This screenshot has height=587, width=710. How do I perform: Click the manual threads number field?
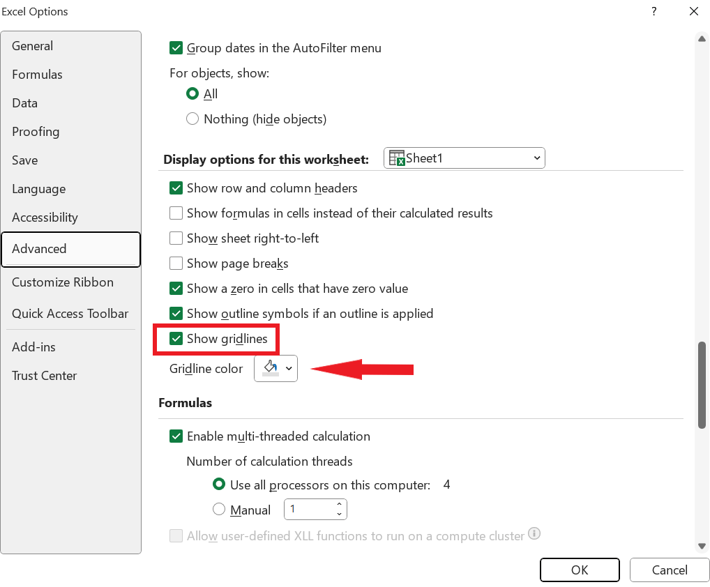tap(310, 510)
